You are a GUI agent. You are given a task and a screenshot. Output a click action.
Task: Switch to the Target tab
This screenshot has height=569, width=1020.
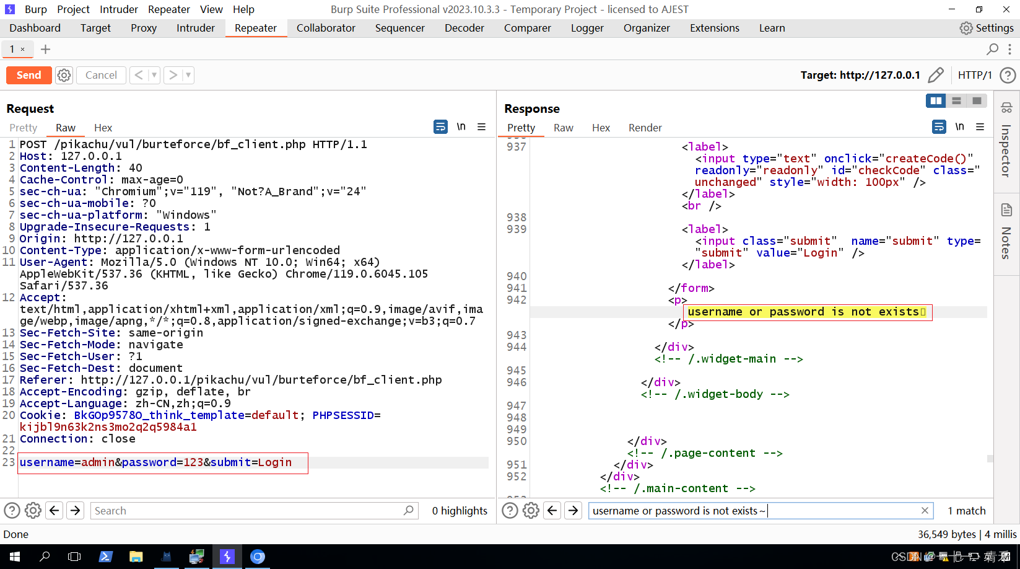[95, 28]
